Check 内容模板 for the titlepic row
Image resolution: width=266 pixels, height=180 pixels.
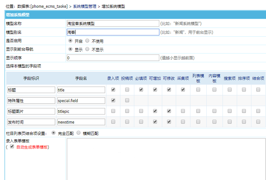click(x=214, y=111)
